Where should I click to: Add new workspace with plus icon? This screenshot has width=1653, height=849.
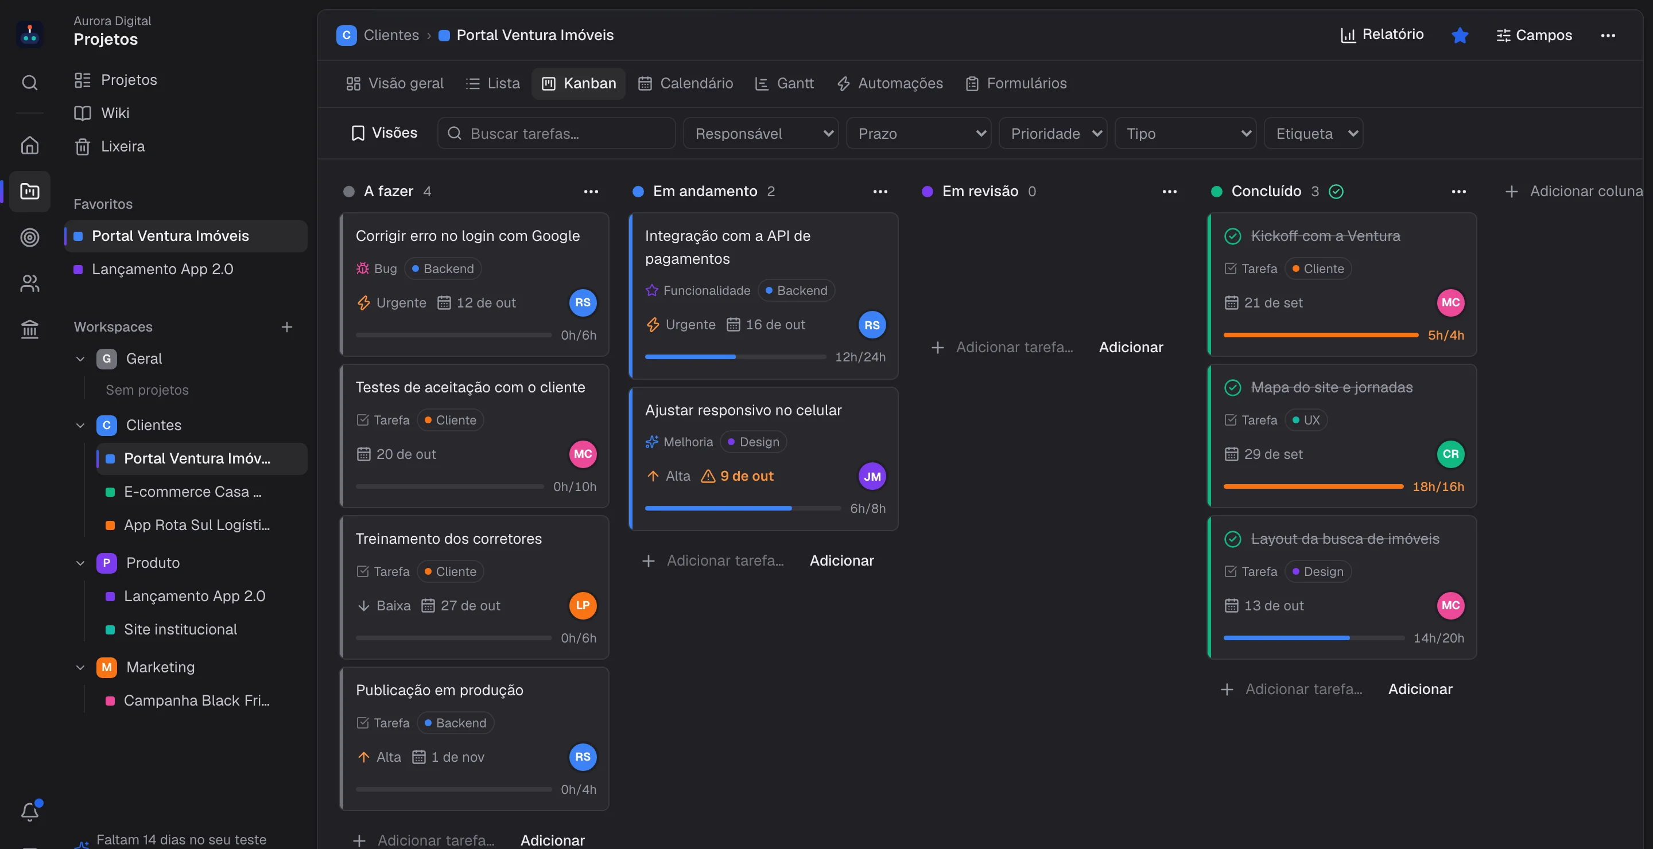pyautogui.click(x=287, y=327)
